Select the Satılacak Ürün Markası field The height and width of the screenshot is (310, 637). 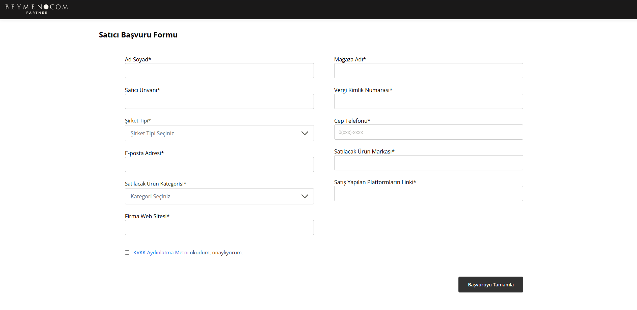(428, 163)
